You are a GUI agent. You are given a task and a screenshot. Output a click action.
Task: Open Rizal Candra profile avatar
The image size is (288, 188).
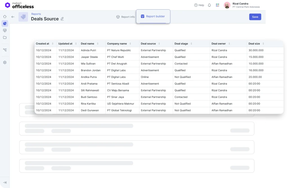tap(227, 5)
